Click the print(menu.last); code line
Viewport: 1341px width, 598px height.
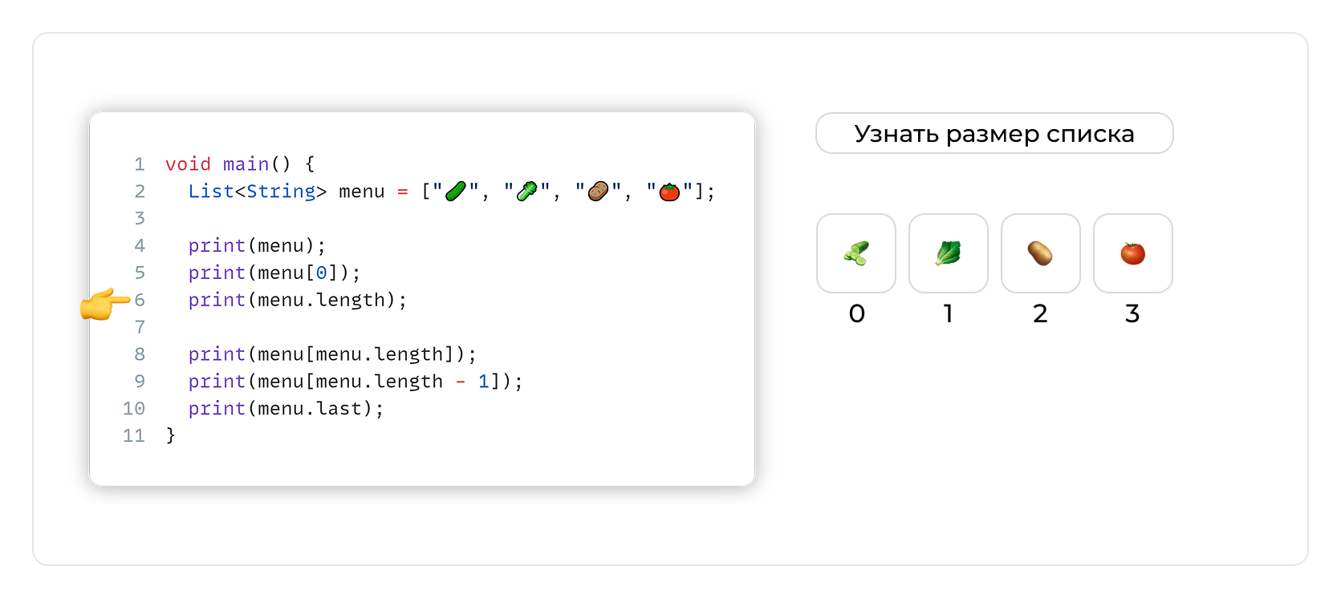[x=286, y=409]
